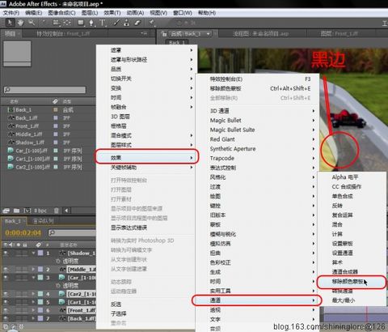Screen dimensions: 388x332
Task: Click the 8 bpc color depth label
Action: 40,211
